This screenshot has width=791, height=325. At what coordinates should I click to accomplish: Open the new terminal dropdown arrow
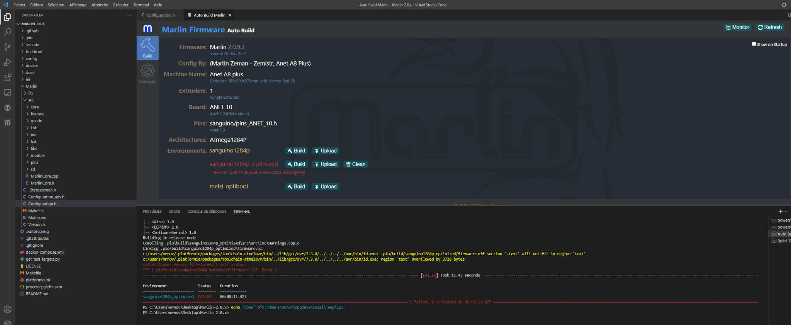786,211
